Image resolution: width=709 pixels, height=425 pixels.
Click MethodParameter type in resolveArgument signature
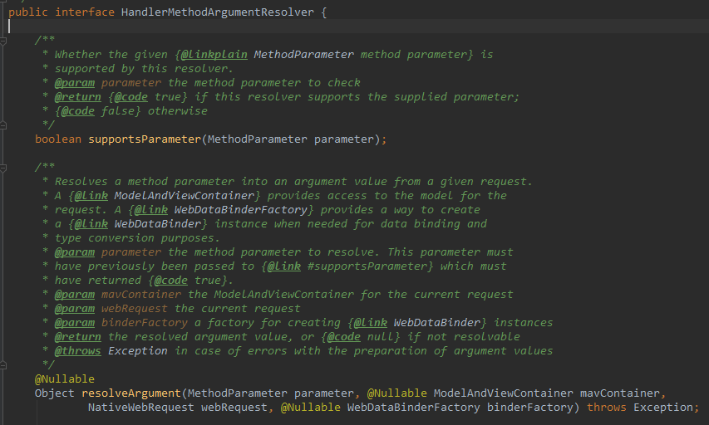coord(238,393)
